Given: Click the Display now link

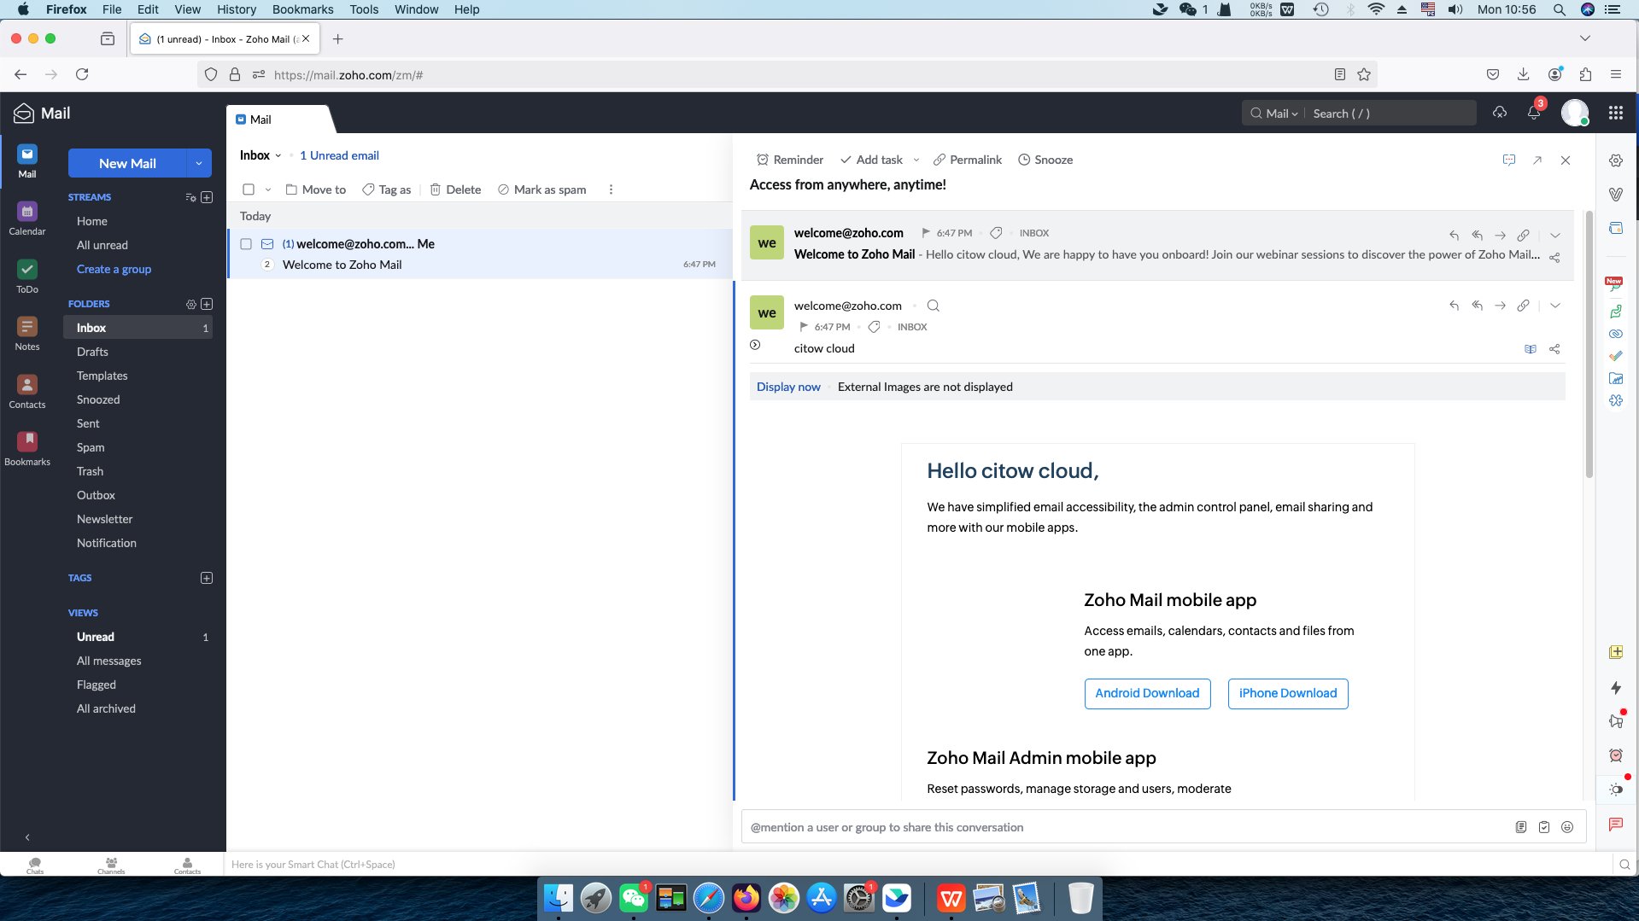Looking at the screenshot, I should click(x=787, y=387).
